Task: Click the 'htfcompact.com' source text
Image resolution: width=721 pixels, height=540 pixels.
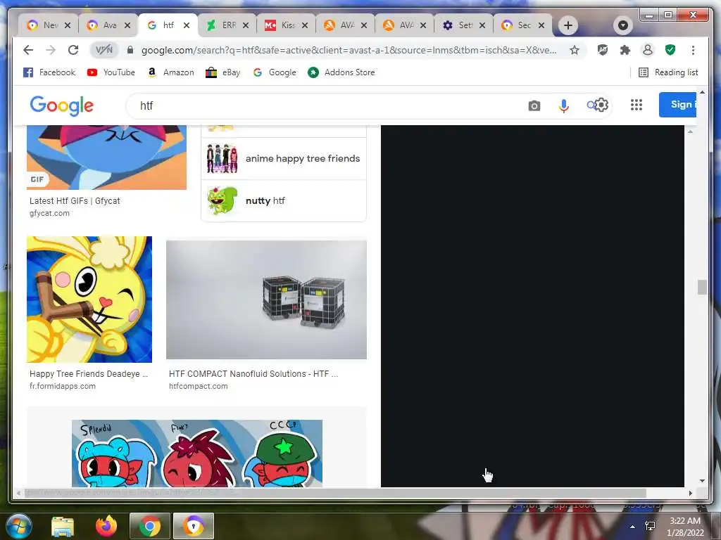Action: [x=198, y=386]
